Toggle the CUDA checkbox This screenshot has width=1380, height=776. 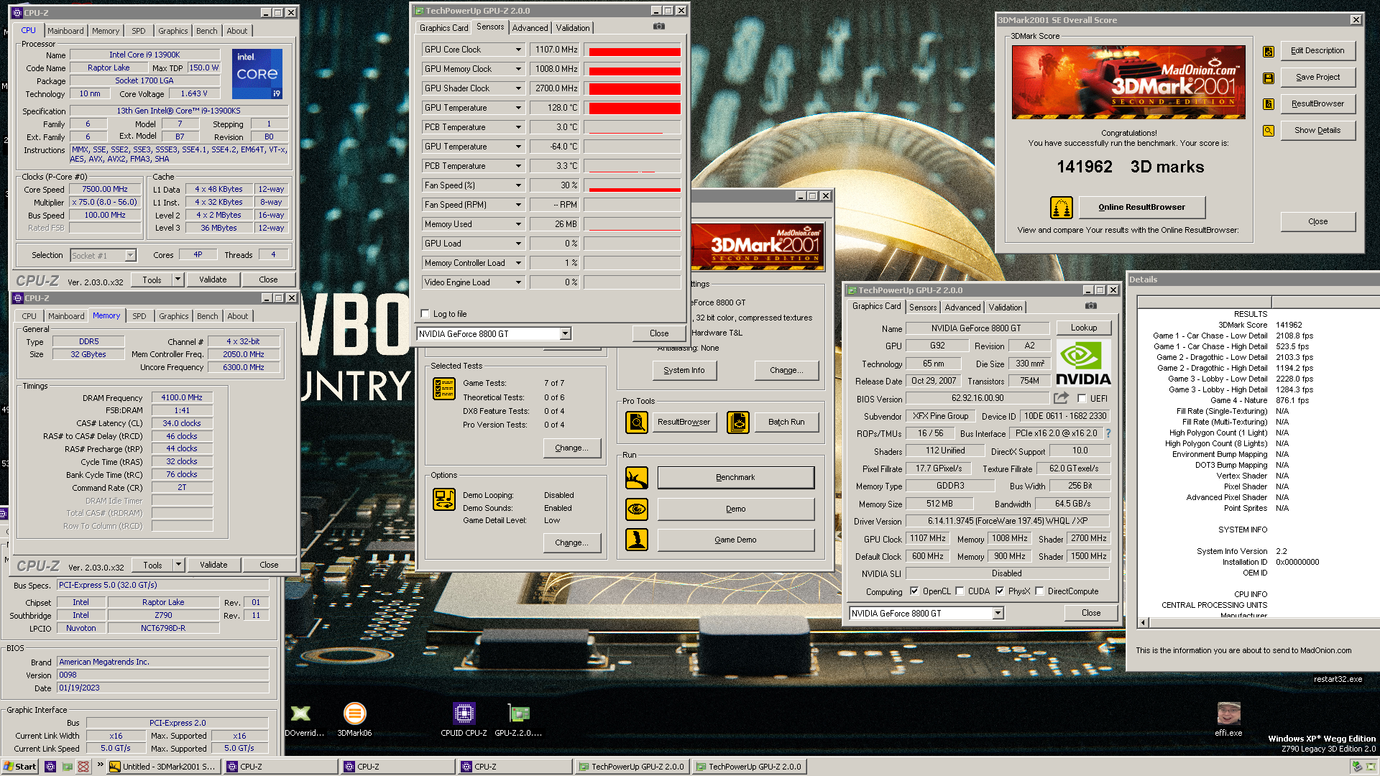[x=960, y=591]
